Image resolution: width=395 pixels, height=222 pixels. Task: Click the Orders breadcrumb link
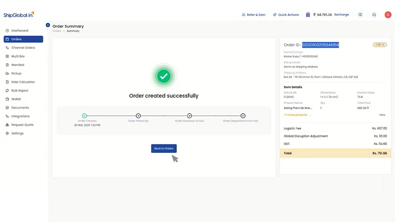57,31
